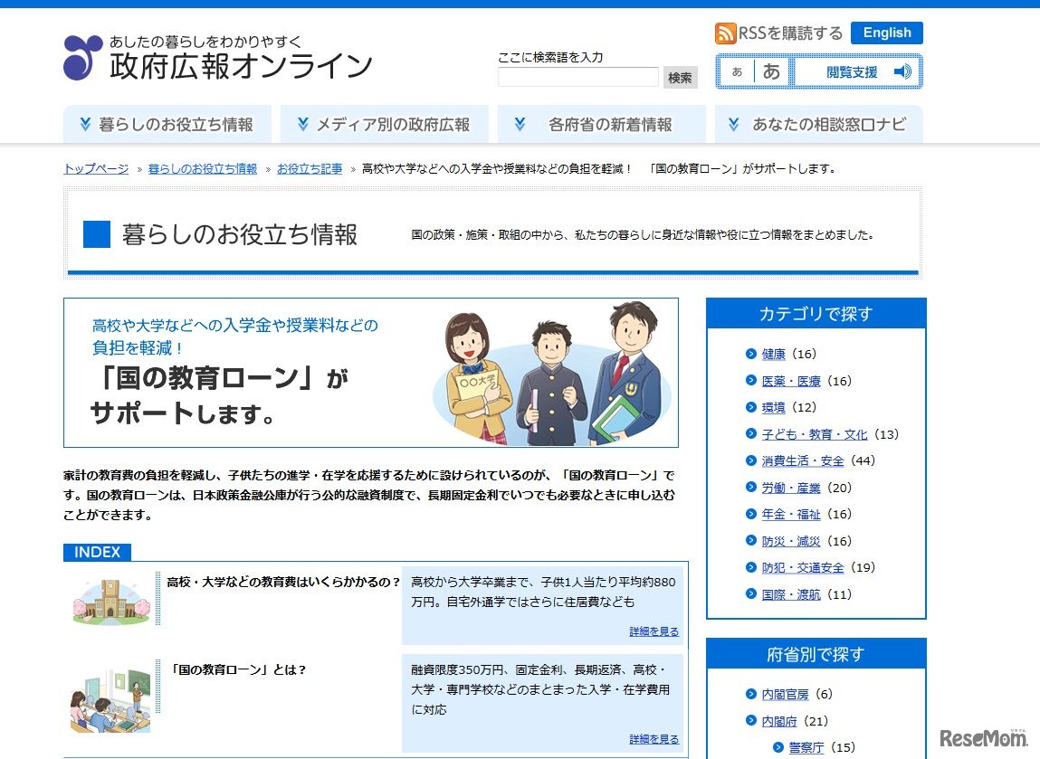
Task: Click the あなたの相談窓口ナビ chevron icon
Action: 734,122
